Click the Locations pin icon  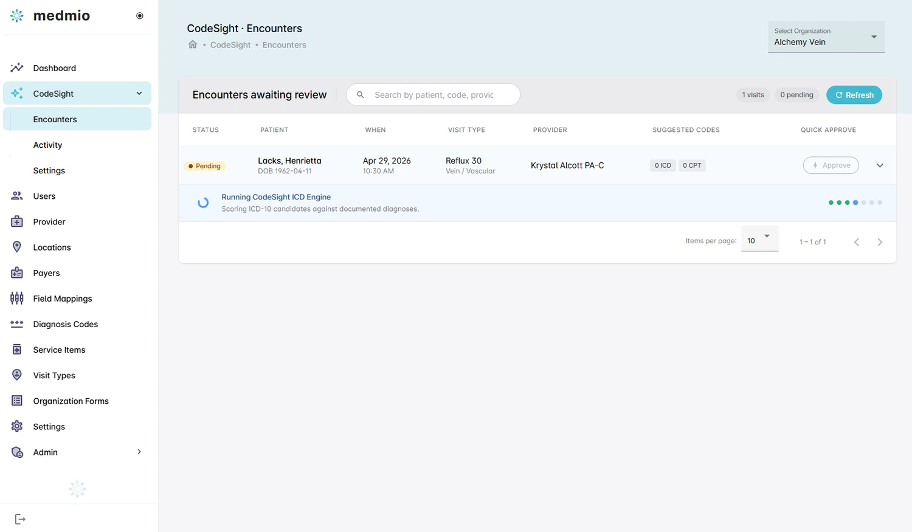[x=17, y=247]
